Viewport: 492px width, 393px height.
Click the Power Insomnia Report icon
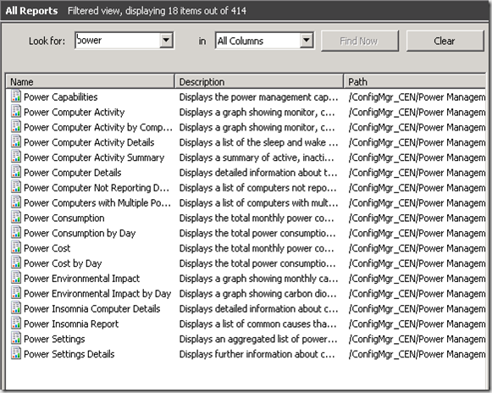[16, 323]
